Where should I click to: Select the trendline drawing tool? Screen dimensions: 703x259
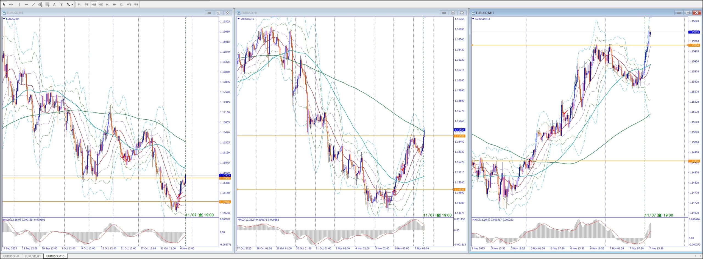(34, 4)
